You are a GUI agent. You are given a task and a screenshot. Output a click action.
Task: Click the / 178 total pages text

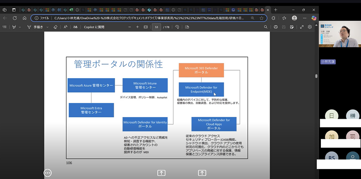coord(166,27)
